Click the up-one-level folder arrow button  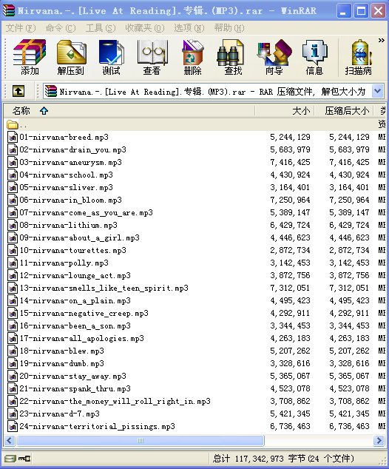point(18,91)
